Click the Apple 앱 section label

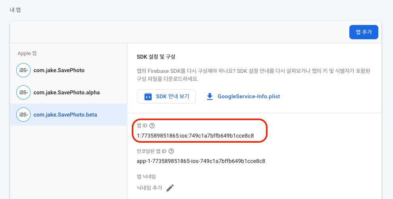click(x=27, y=53)
